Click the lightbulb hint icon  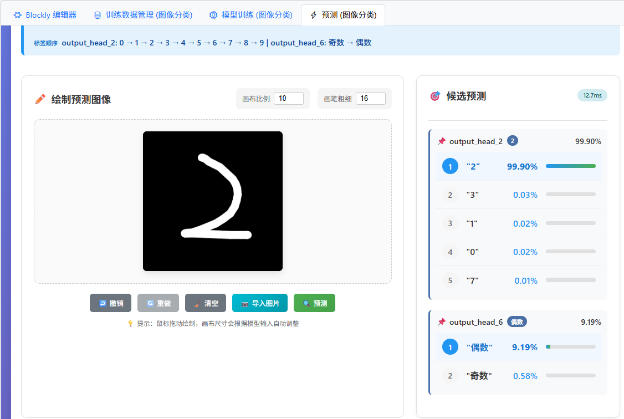pos(130,324)
